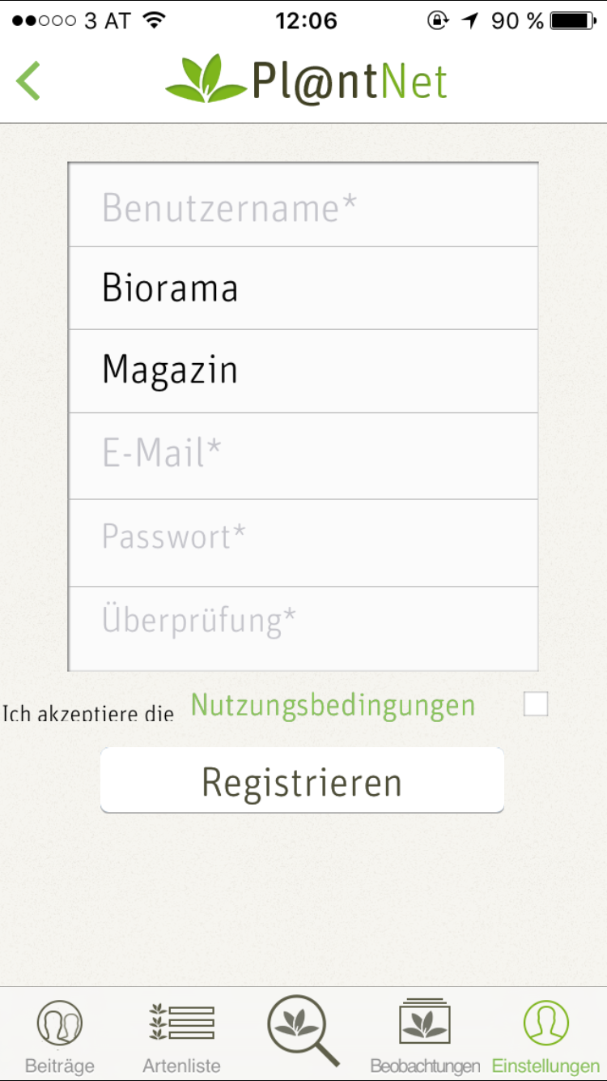Tap the plant identification magnifier icon
Image resolution: width=607 pixels, height=1081 pixels.
click(303, 1029)
